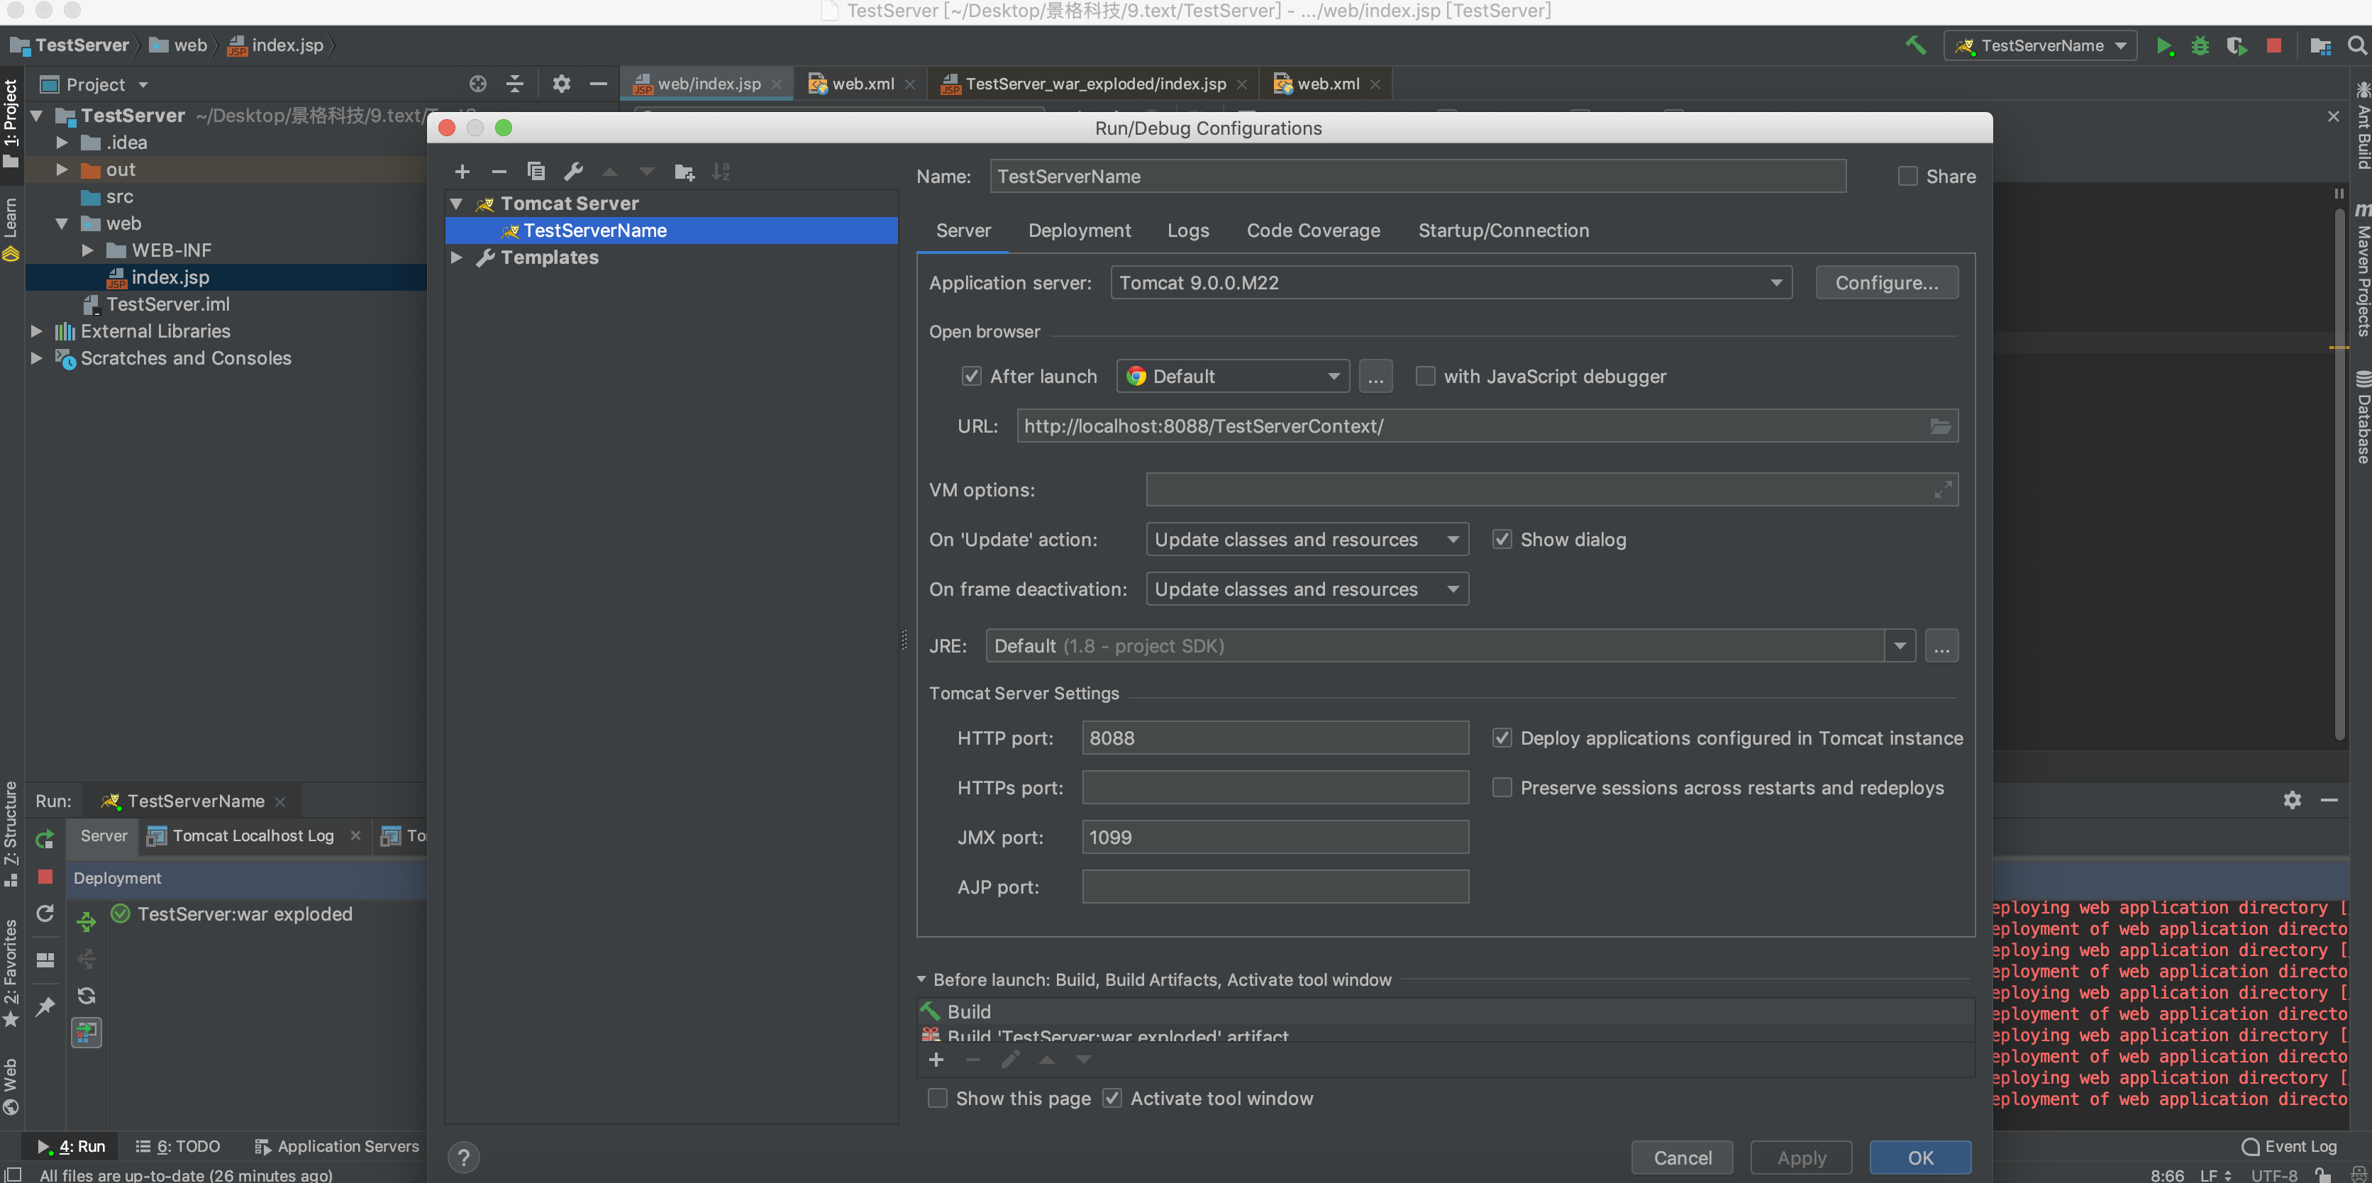This screenshot has width=2372, height=1183.
Task: Locate current file with target icon
Action: 477,84
